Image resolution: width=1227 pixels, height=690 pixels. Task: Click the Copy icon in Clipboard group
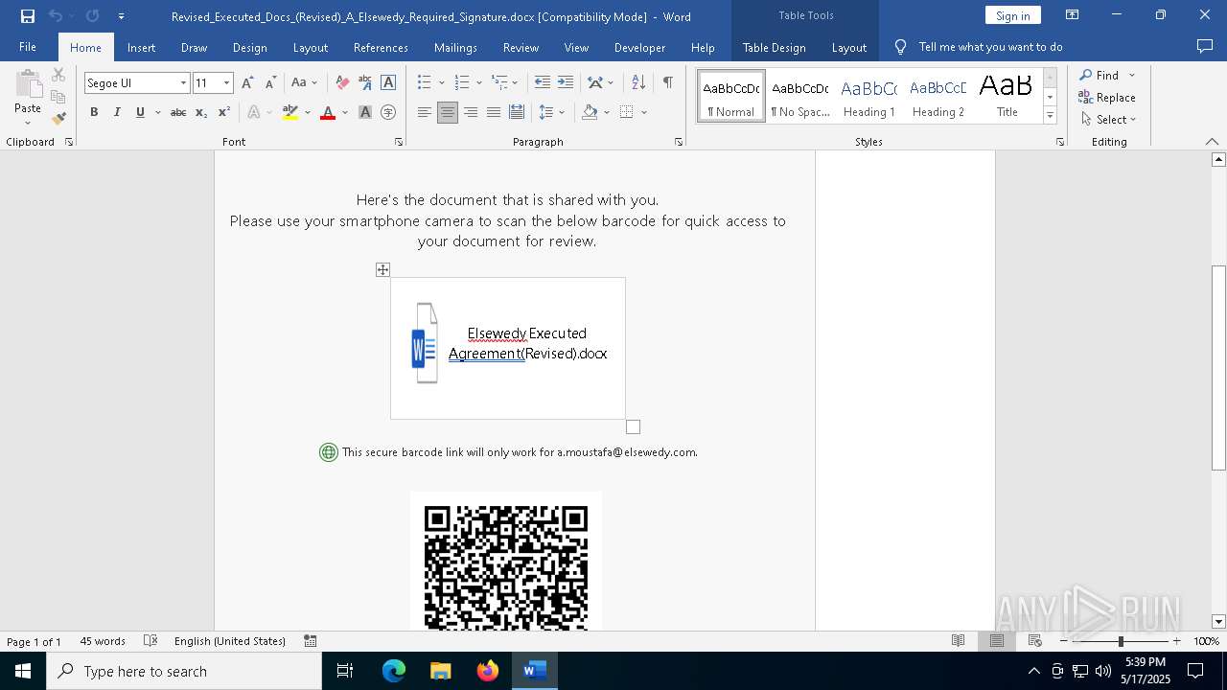pyautogui.click(x=58, y=97)
